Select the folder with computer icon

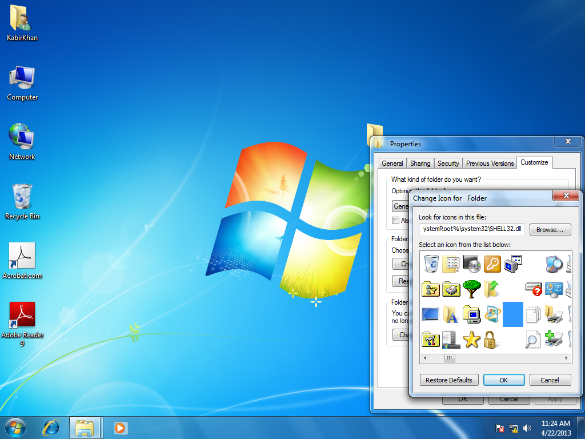point(471,314)
